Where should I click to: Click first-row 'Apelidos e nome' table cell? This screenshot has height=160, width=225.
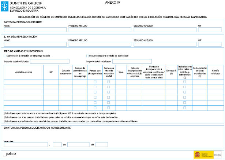pyautogui.click(x=23, y=82)
